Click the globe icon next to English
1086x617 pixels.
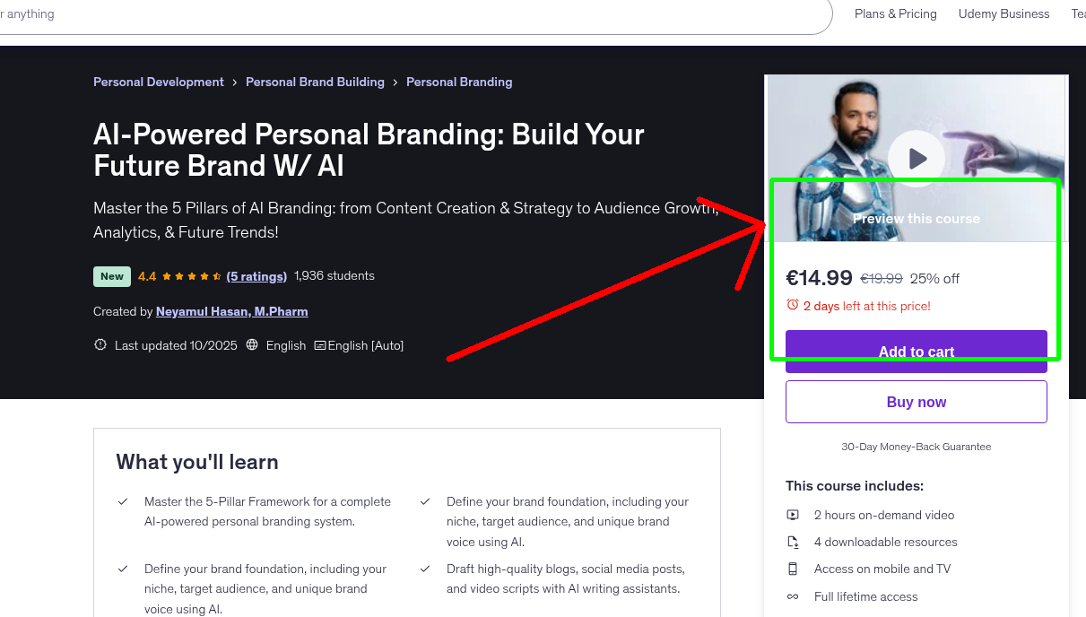254,345
